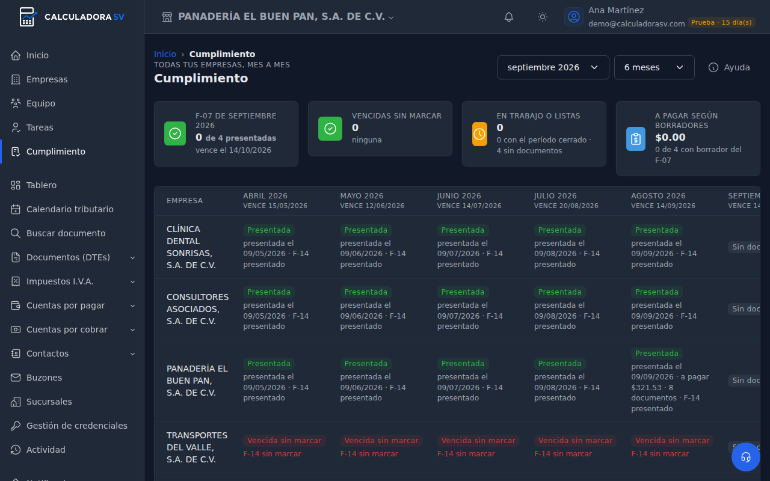Click the Calendario tributario calendar icon
Image resolution: width=770 pixels, height=481 pixels.
coord(16,209)
